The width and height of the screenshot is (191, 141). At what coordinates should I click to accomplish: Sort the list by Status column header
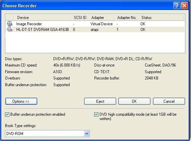click(161, 18)
